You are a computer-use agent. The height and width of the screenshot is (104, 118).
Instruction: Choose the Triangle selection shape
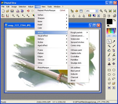pos(109,79)
